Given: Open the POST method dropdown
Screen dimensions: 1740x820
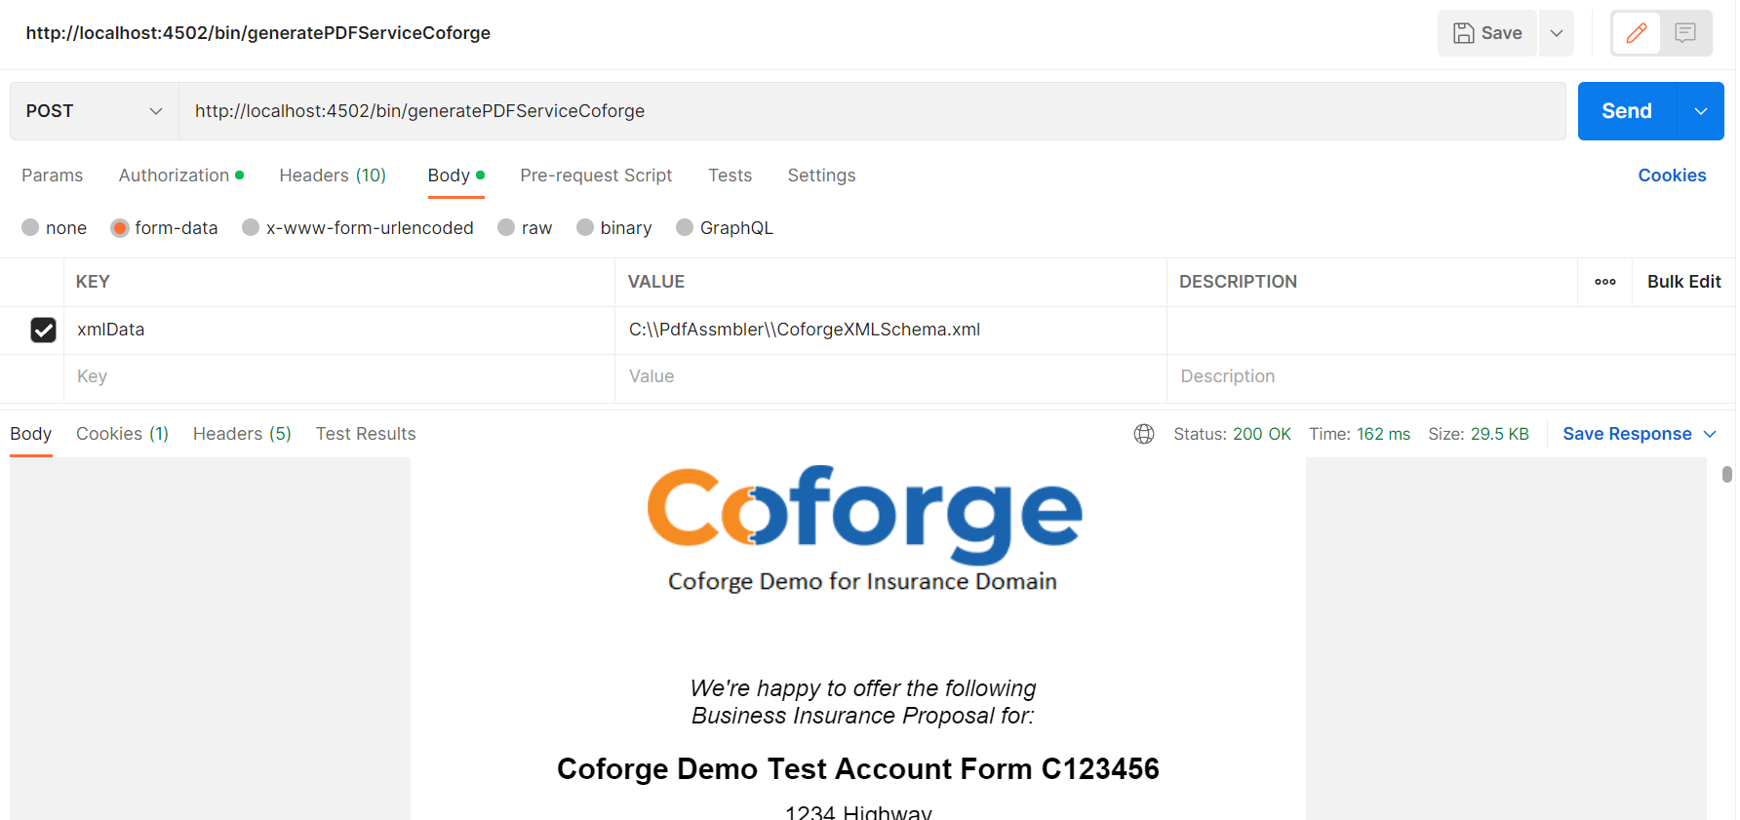Looking at the screenshot, I should (95, 111).
